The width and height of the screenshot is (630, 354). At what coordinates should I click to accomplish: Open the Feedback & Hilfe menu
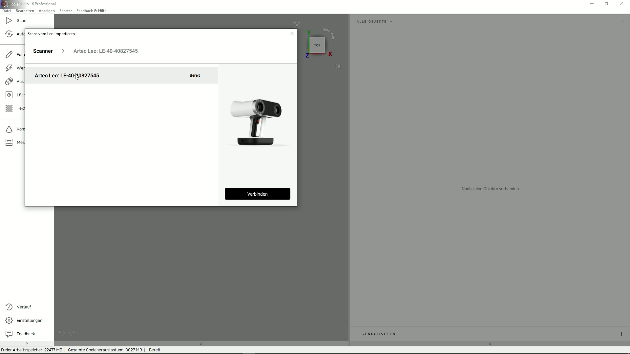[91, 11]
